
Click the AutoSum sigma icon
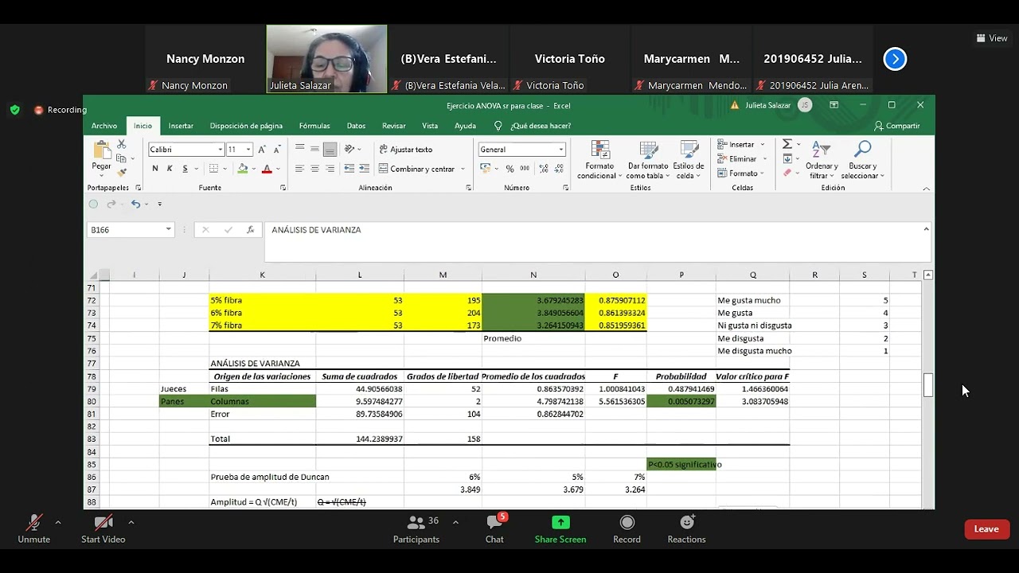[787, 144]
